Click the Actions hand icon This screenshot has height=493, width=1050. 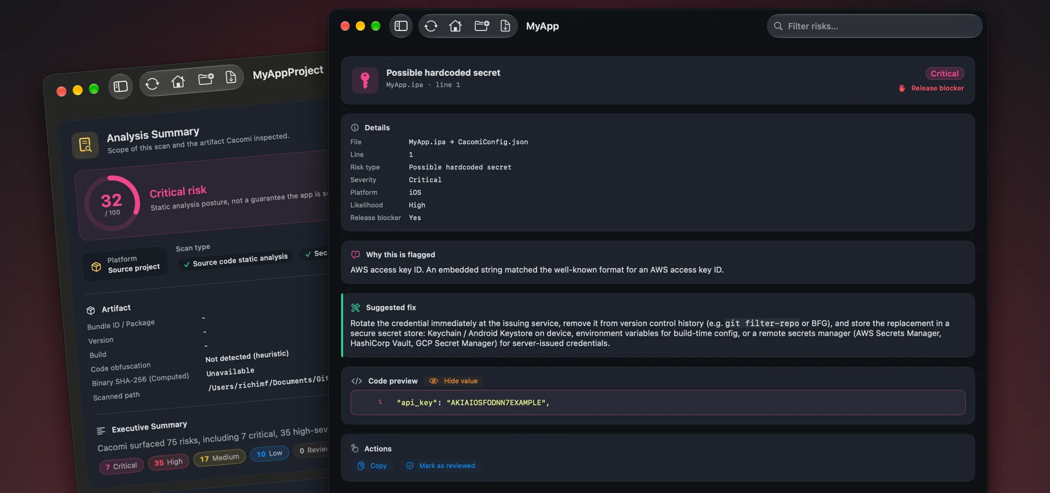(355, 448)
